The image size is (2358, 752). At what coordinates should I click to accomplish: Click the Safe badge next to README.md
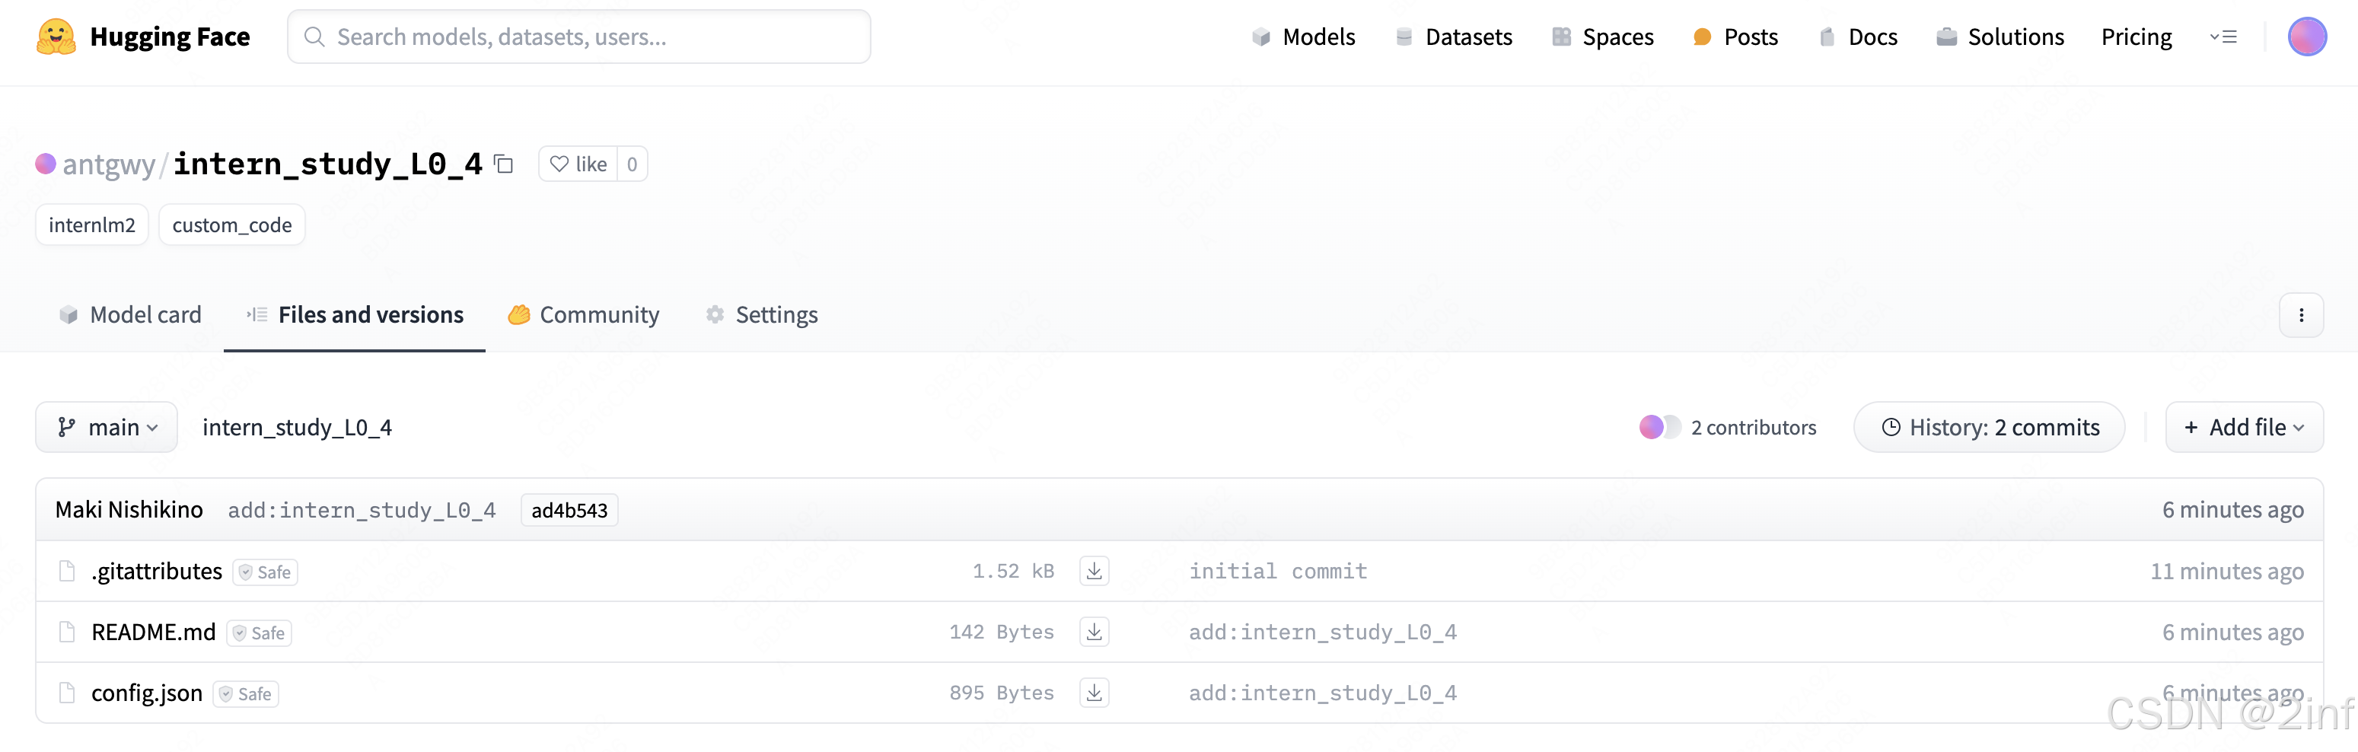[259, 633]
